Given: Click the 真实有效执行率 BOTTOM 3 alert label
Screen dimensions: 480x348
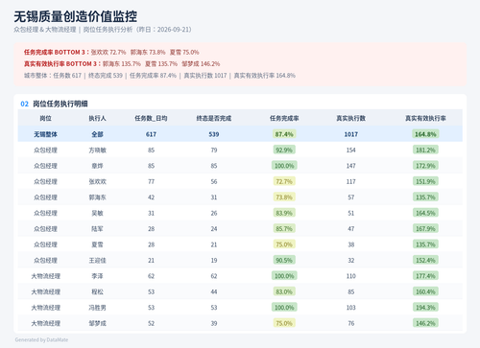Looking at the screenshot, I should click(62, 63).
